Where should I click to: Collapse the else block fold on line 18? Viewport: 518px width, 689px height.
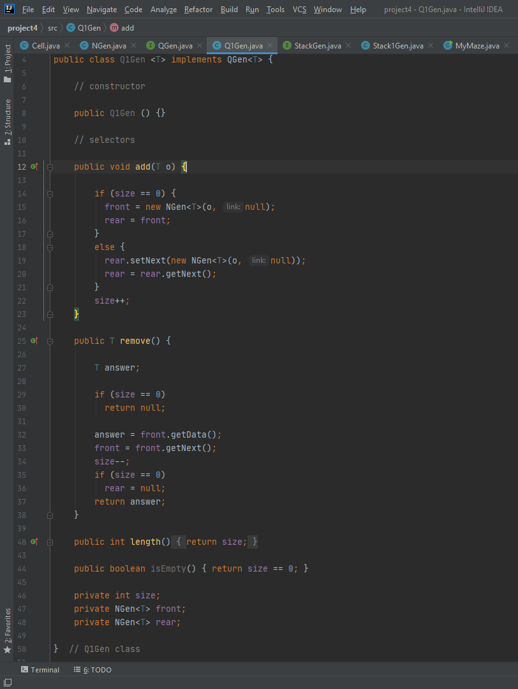click(x=50, y=248)
